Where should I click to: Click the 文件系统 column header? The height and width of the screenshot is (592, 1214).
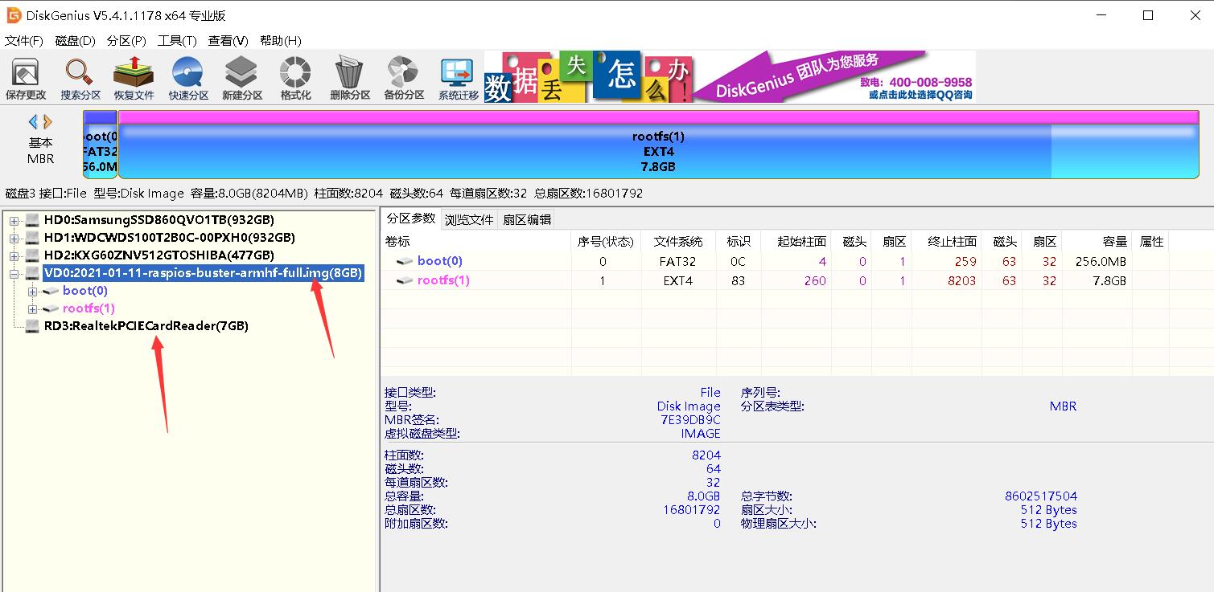pyautogui.click(x=678, y=241)
